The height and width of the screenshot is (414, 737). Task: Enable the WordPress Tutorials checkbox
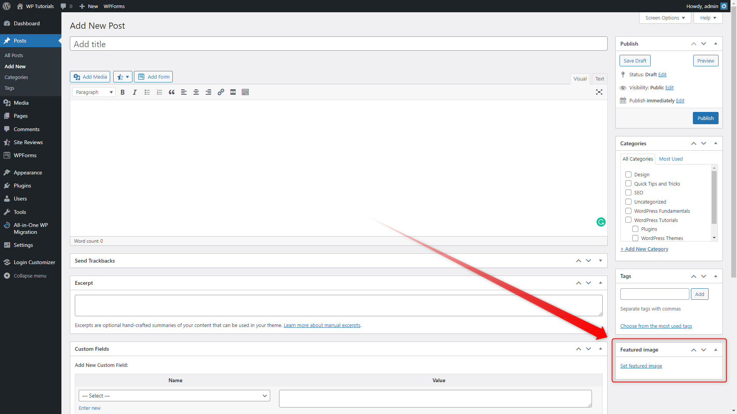[x=628, y=220]
